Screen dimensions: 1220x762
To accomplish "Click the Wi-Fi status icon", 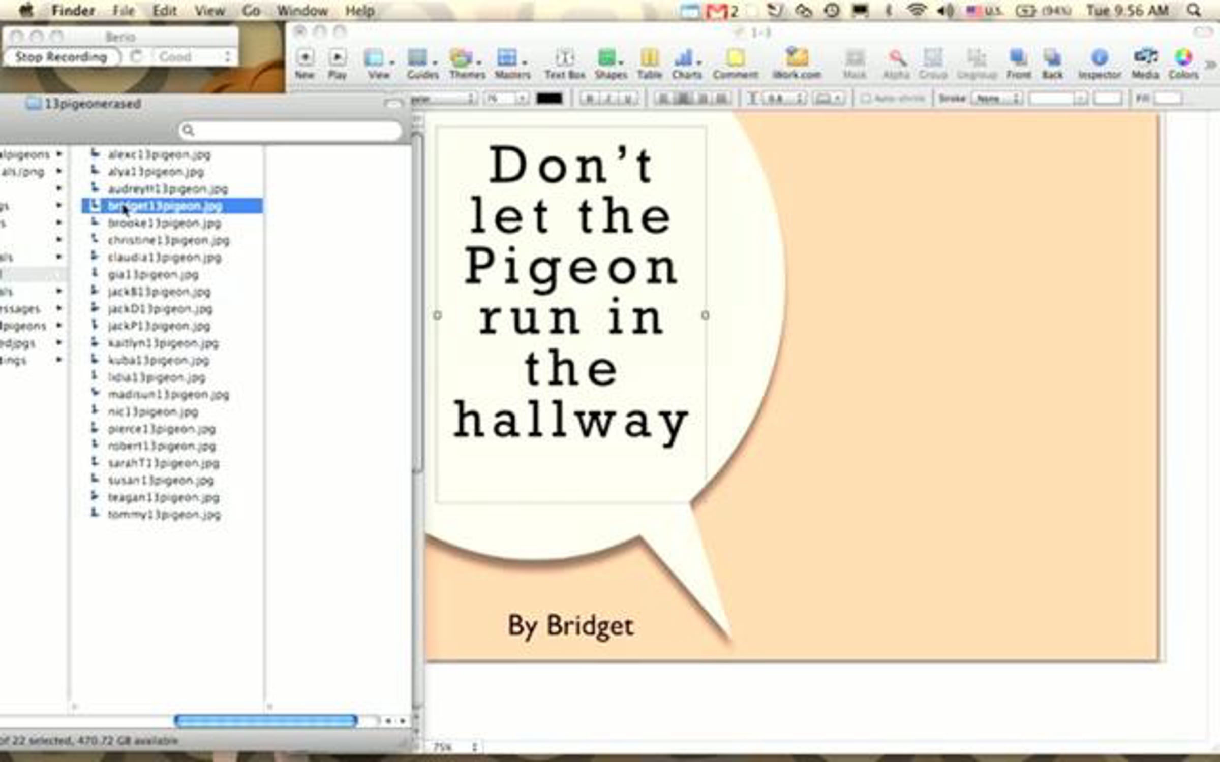I will (x=917, y=10).
